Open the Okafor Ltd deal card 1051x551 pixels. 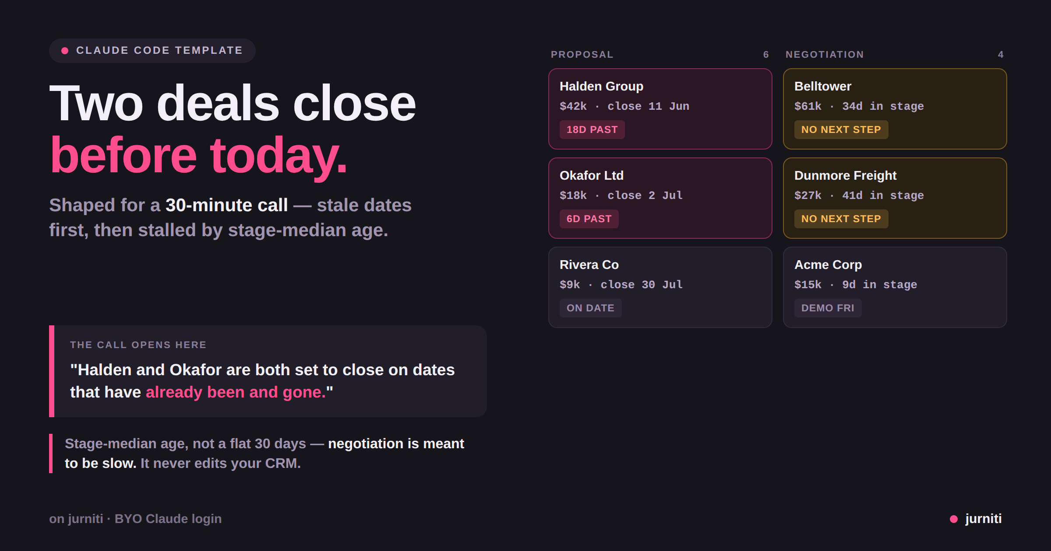(x=660, y=198)
